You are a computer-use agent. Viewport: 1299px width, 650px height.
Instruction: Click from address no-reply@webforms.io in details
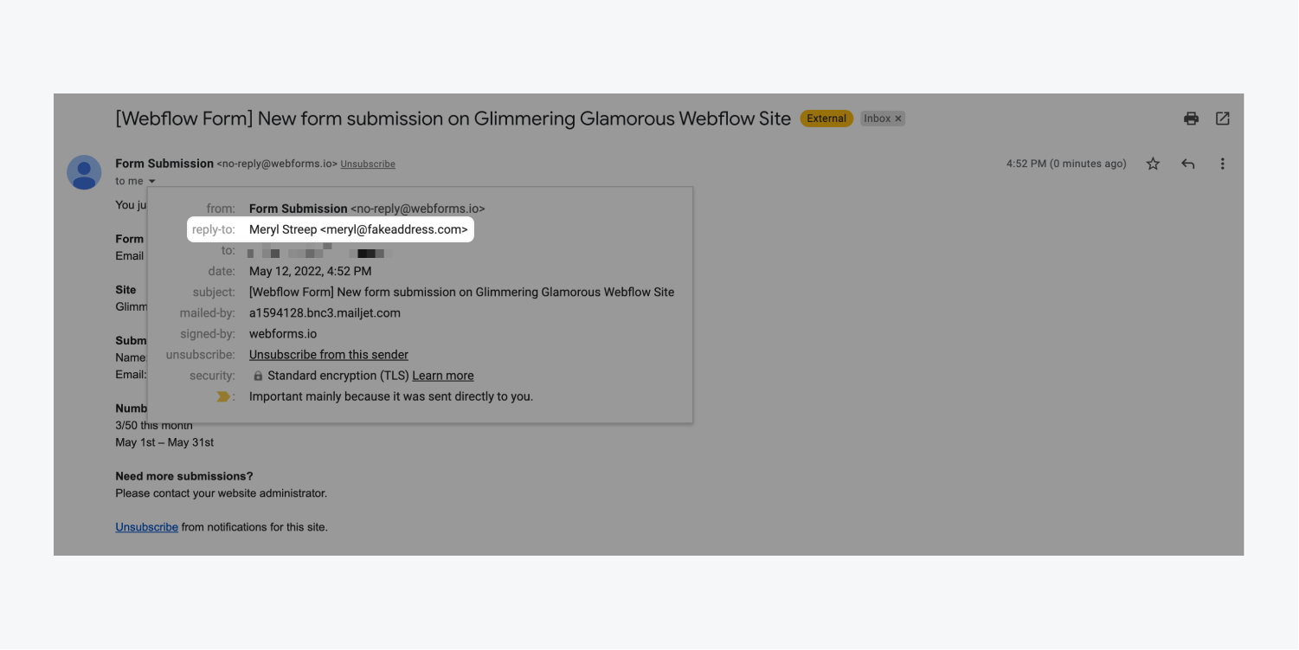(418, 209)
